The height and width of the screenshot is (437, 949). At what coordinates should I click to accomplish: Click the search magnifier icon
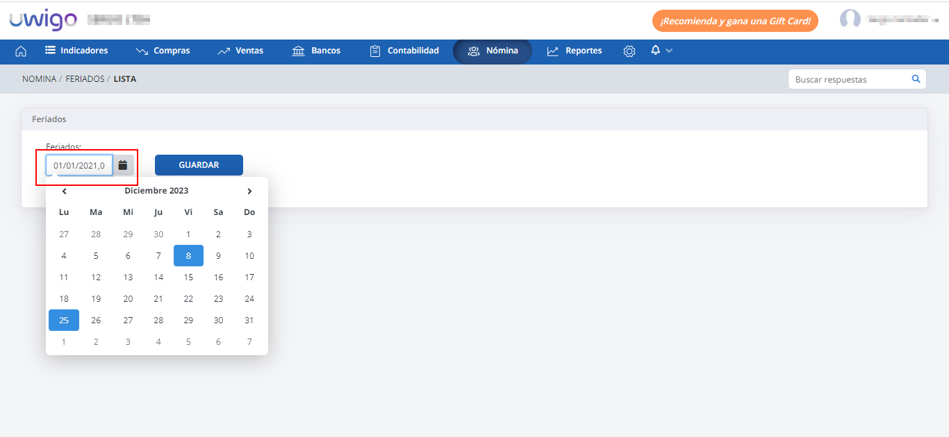point(916,79)
